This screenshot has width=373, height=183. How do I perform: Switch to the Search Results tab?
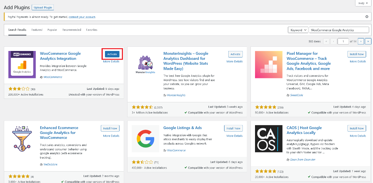17,30
